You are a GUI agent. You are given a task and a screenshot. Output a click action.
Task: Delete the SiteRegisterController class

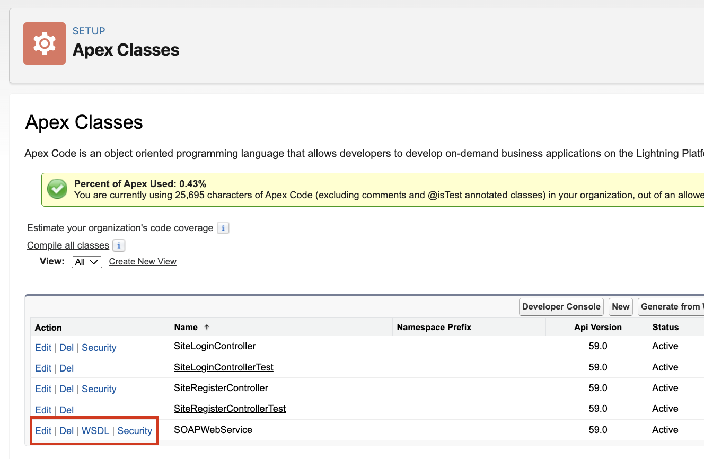[66, 389]
